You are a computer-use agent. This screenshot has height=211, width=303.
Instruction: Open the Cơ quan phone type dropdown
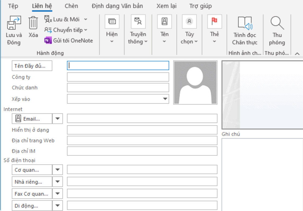(58, 170)
